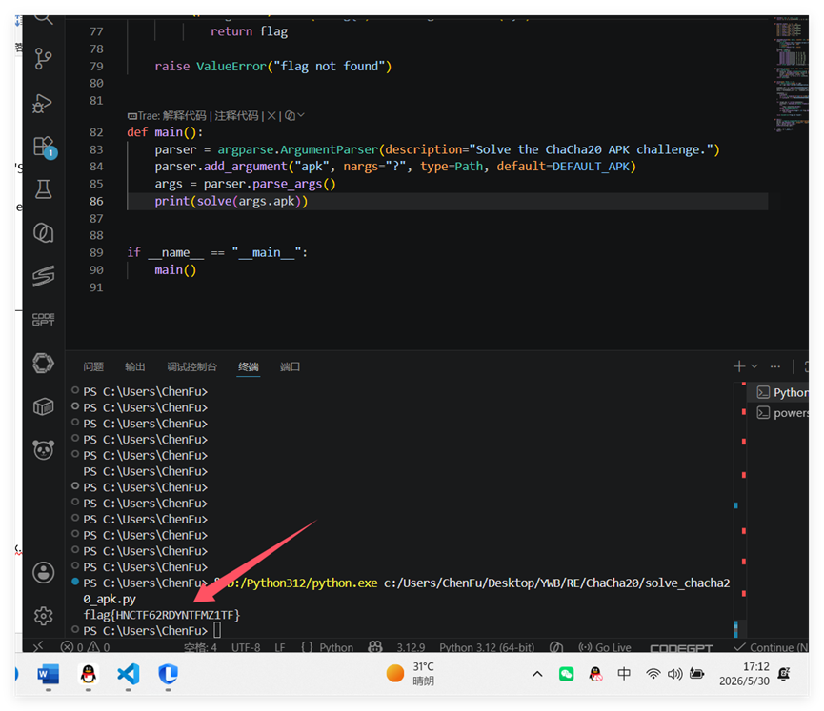
Task: Open the stylized S extension icon in activity bar
Action: coord(43,276)
